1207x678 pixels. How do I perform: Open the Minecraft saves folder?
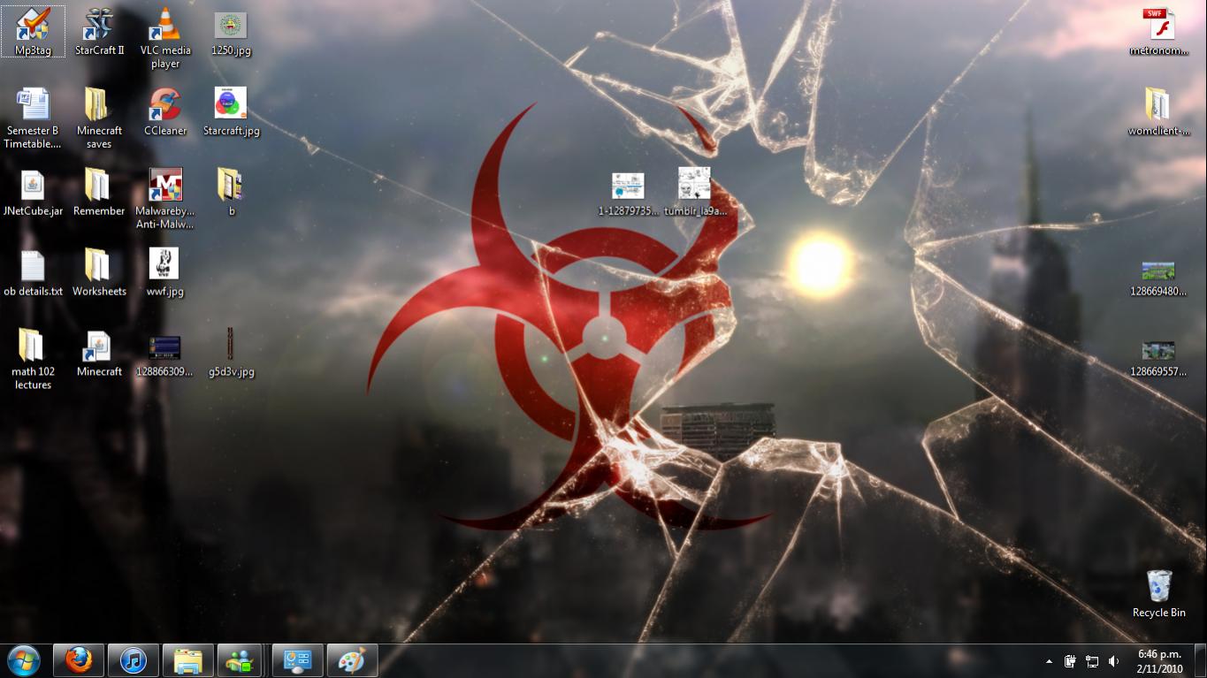(x=99, y=118)
